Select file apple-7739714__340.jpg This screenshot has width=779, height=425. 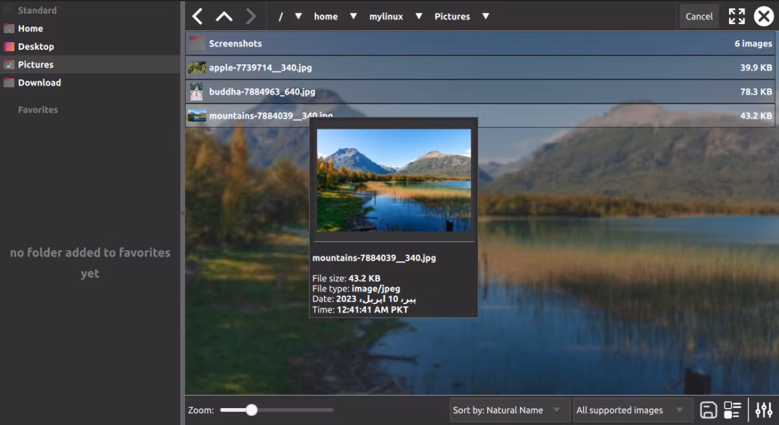pos(480,68)
